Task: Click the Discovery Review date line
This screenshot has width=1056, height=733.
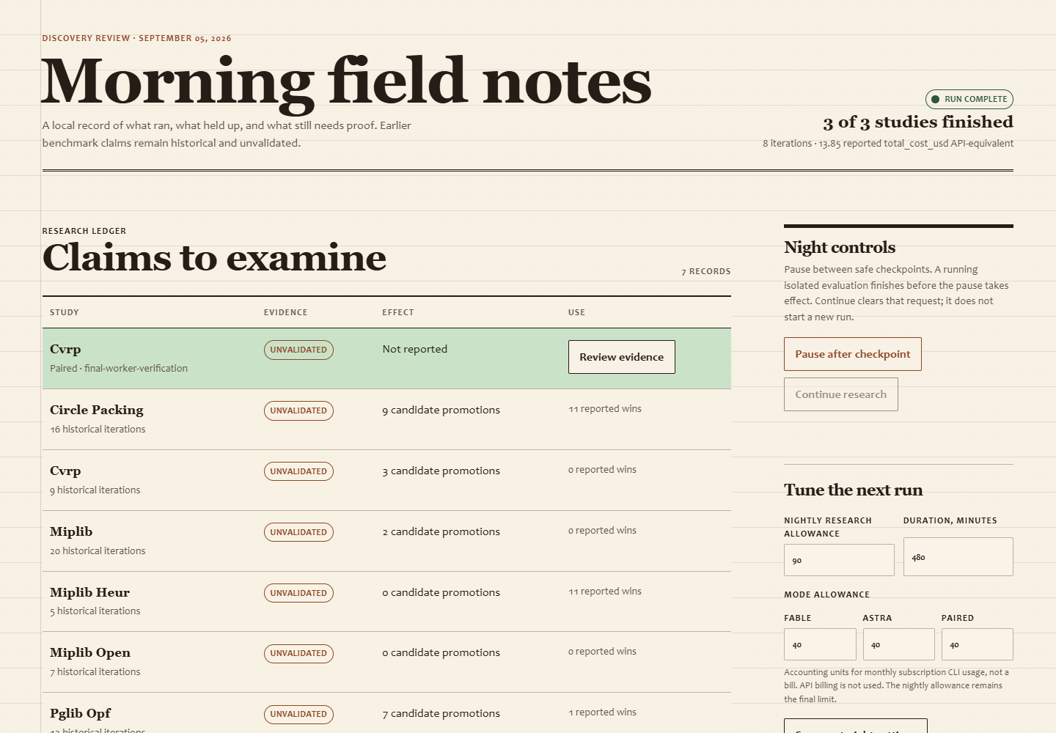Action: [137, 38]
